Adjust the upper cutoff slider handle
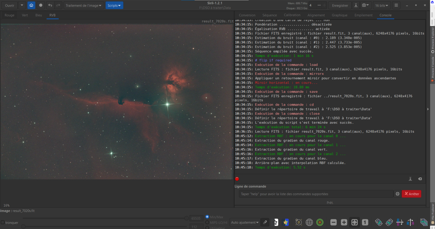Image resolution: width=435 pixels, height=229 pixels. click(x=186, y=218)
